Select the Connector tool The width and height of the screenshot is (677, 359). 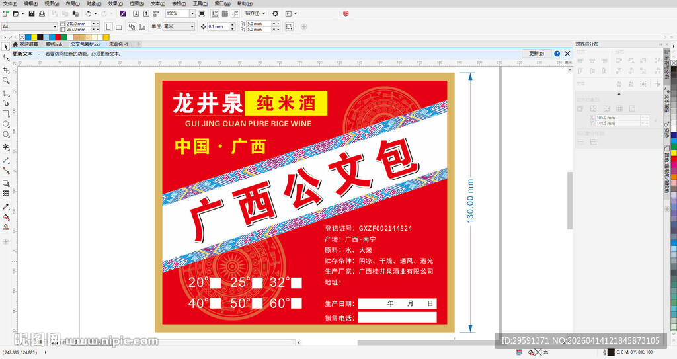pos(5,170)
